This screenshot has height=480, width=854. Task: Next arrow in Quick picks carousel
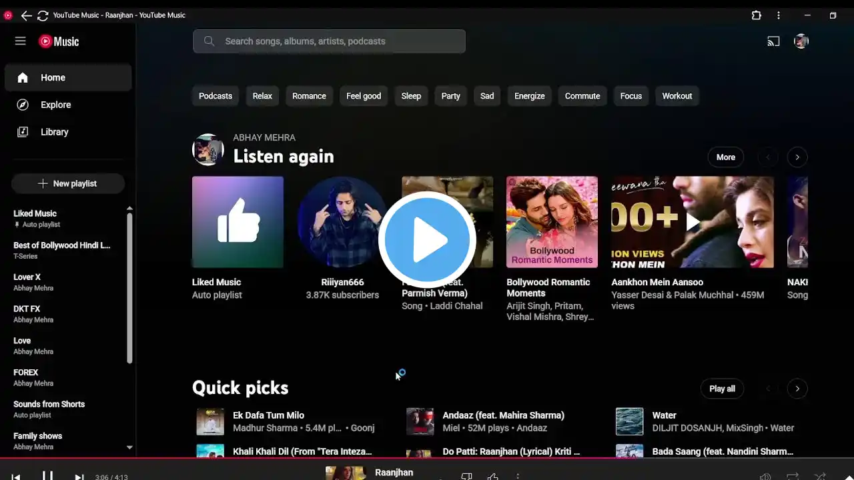point(797,389)
